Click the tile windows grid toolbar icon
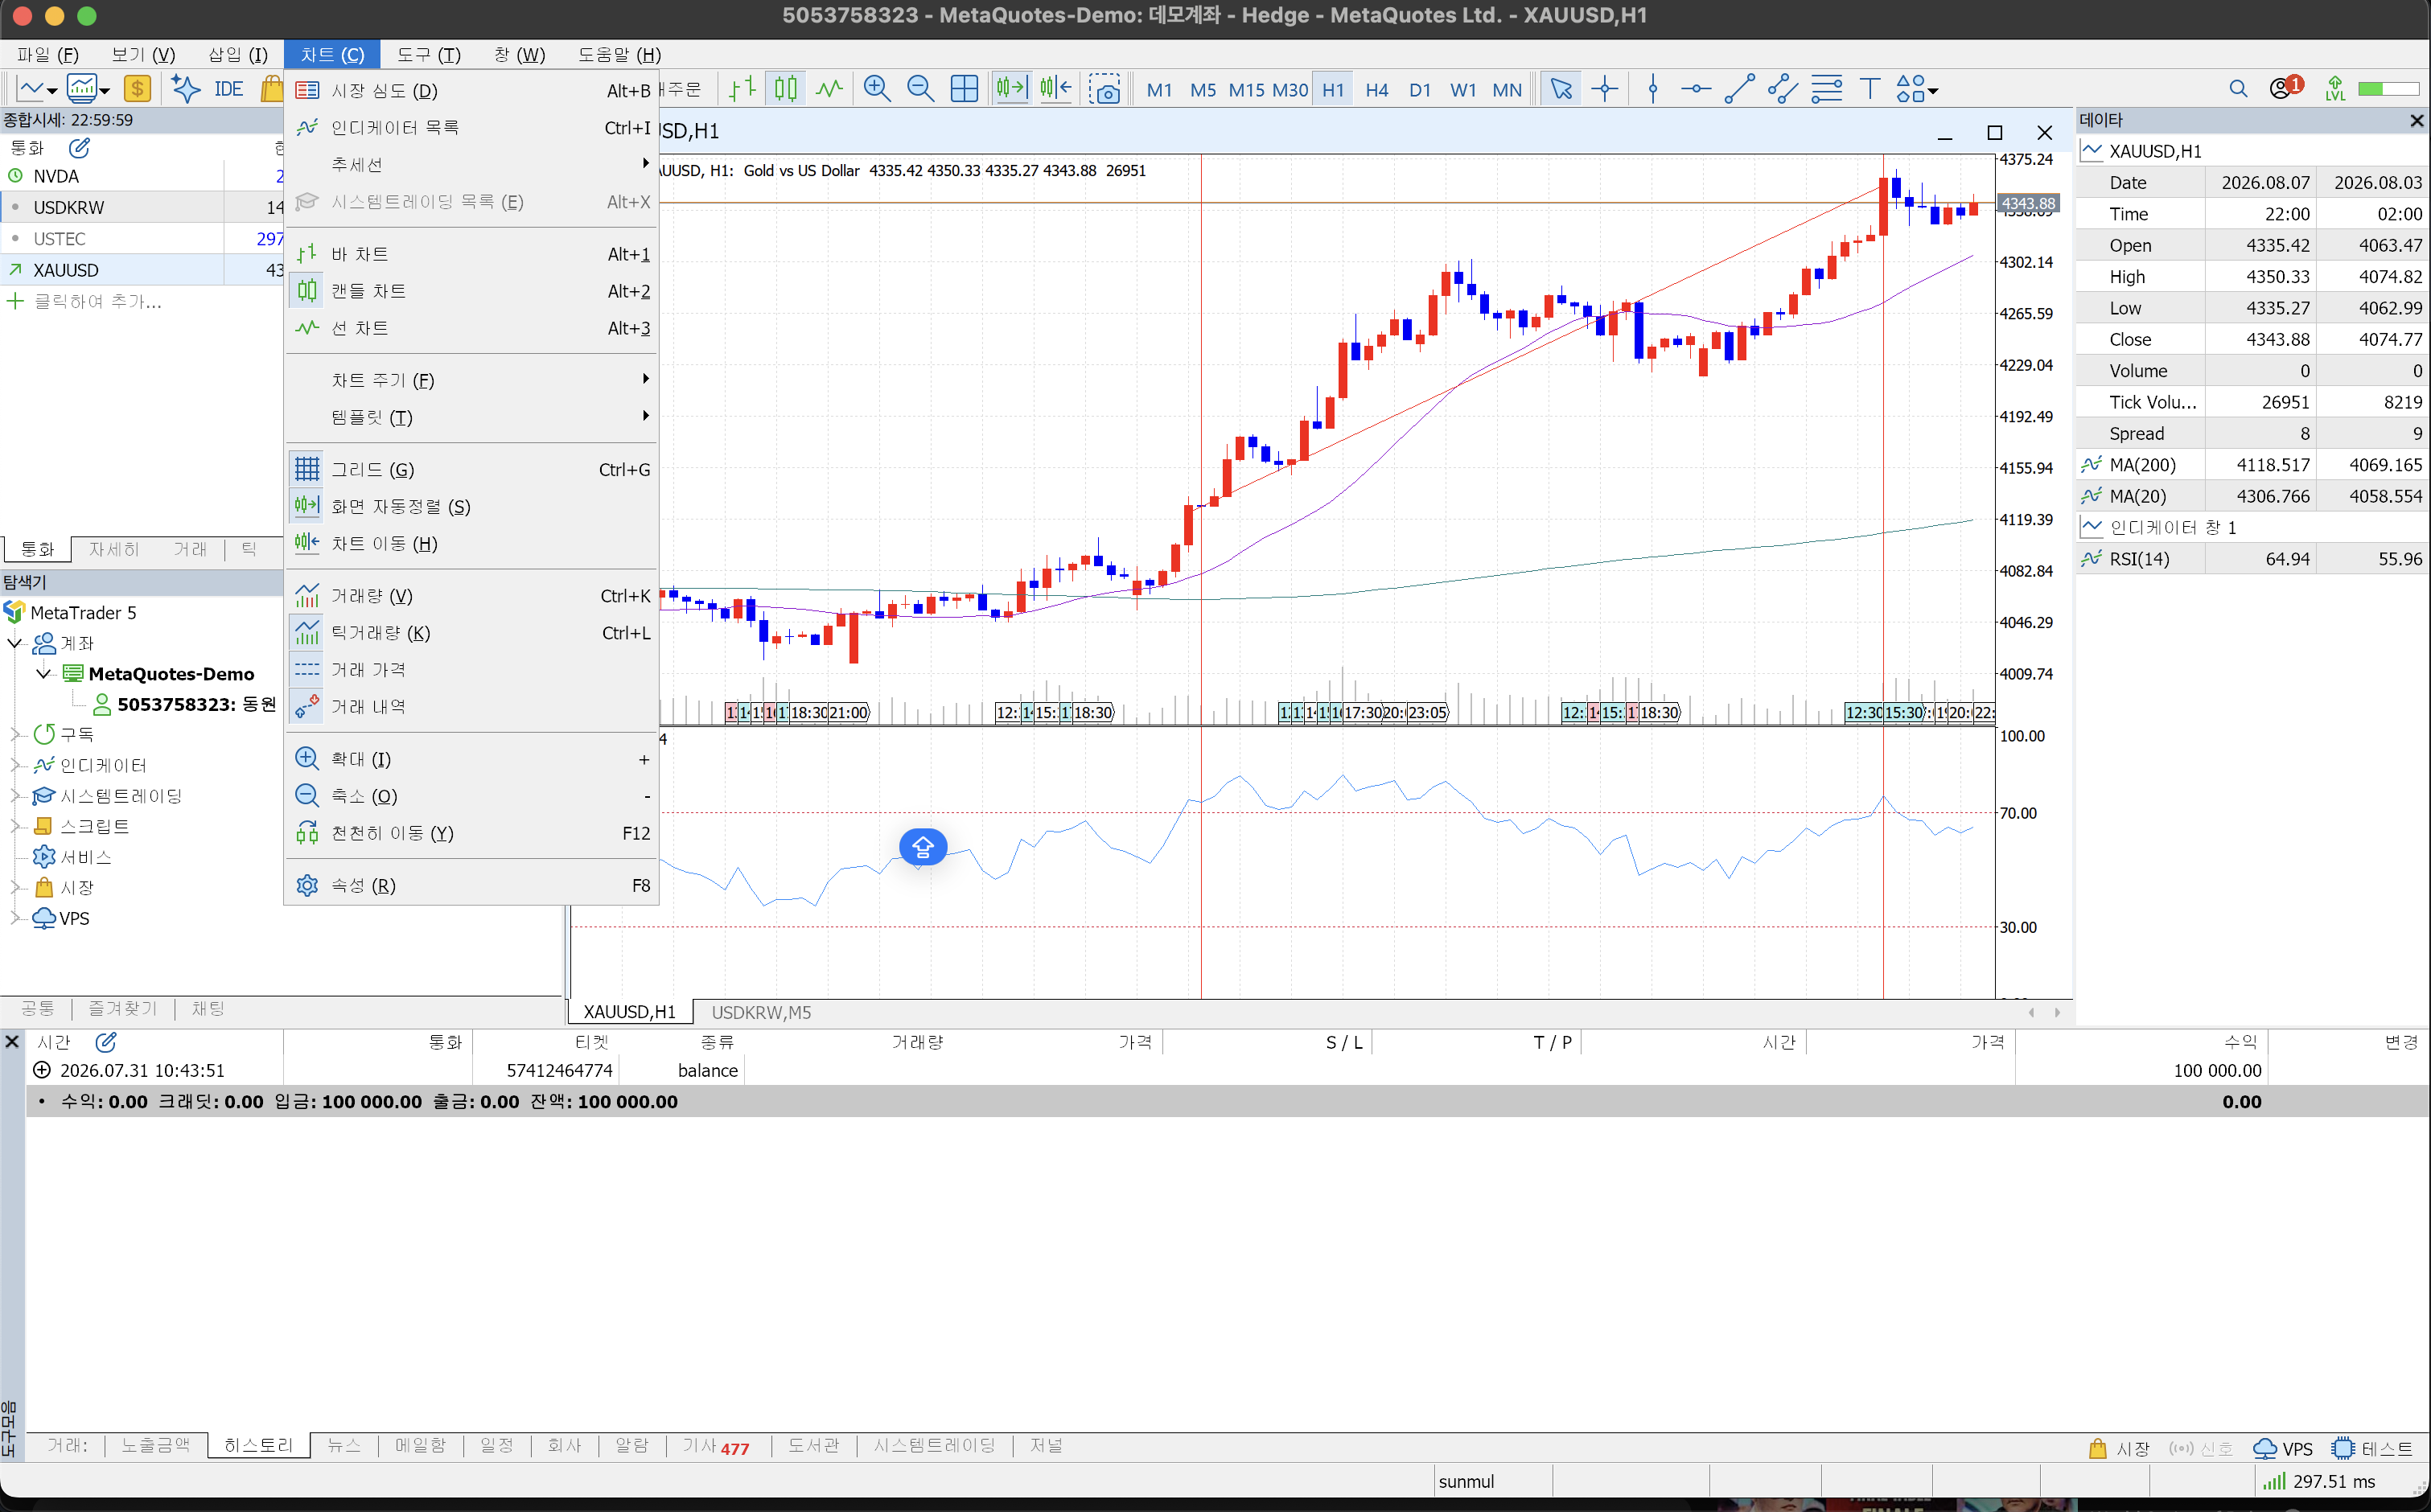Image resolution: width=2431 pixels, height=1512 pixels. (964, 89)
